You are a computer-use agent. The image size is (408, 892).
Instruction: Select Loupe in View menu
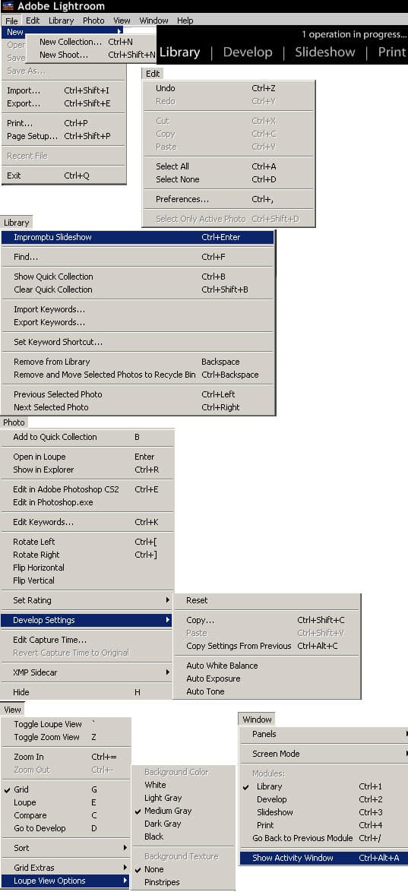[65, 802]
